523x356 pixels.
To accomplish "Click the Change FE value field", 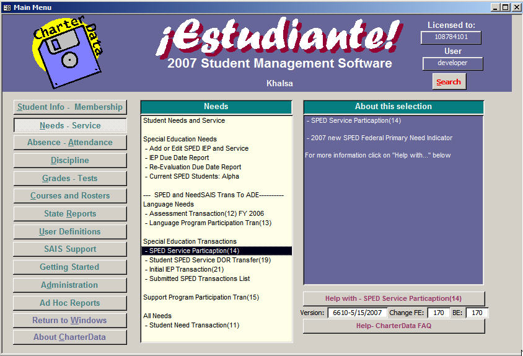I will pos(438,313).
